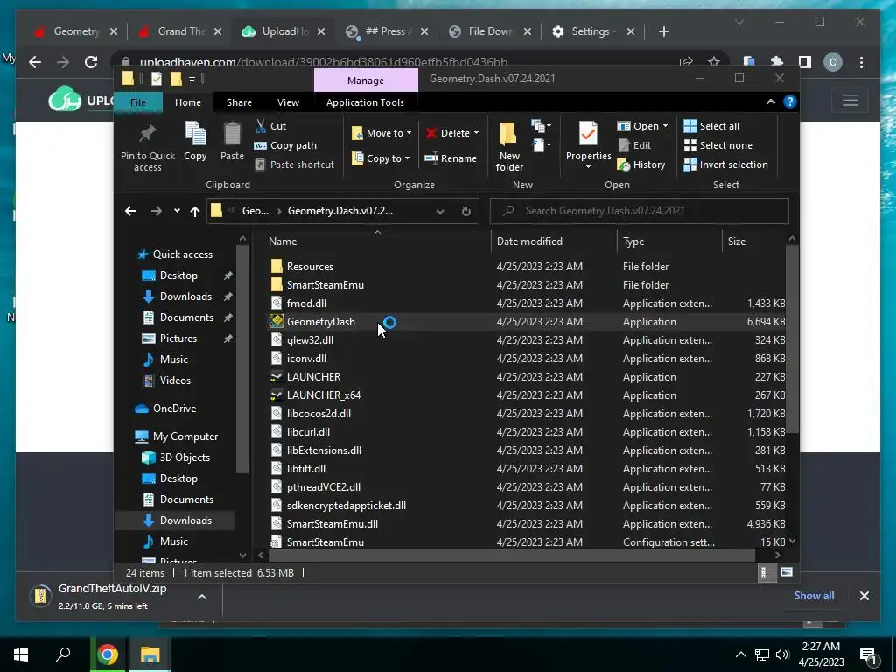Image resolution: width=896 pixels, height=672 pixels.
Task: Select OneDrive in navigation pane
Action: point(166,408)
